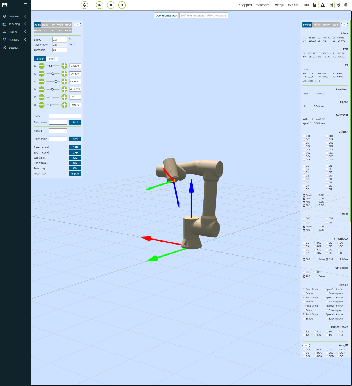Pause the program with the pause button

coord(122,5)
